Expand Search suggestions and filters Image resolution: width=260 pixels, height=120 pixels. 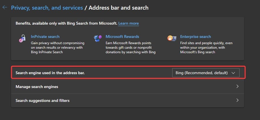click(128, 100)
